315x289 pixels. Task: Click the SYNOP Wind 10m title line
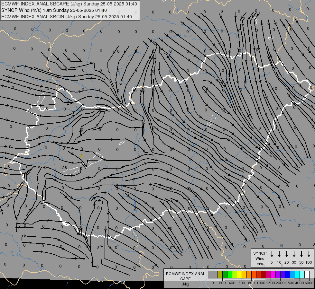pyautogui.click(x=54, y=10)
